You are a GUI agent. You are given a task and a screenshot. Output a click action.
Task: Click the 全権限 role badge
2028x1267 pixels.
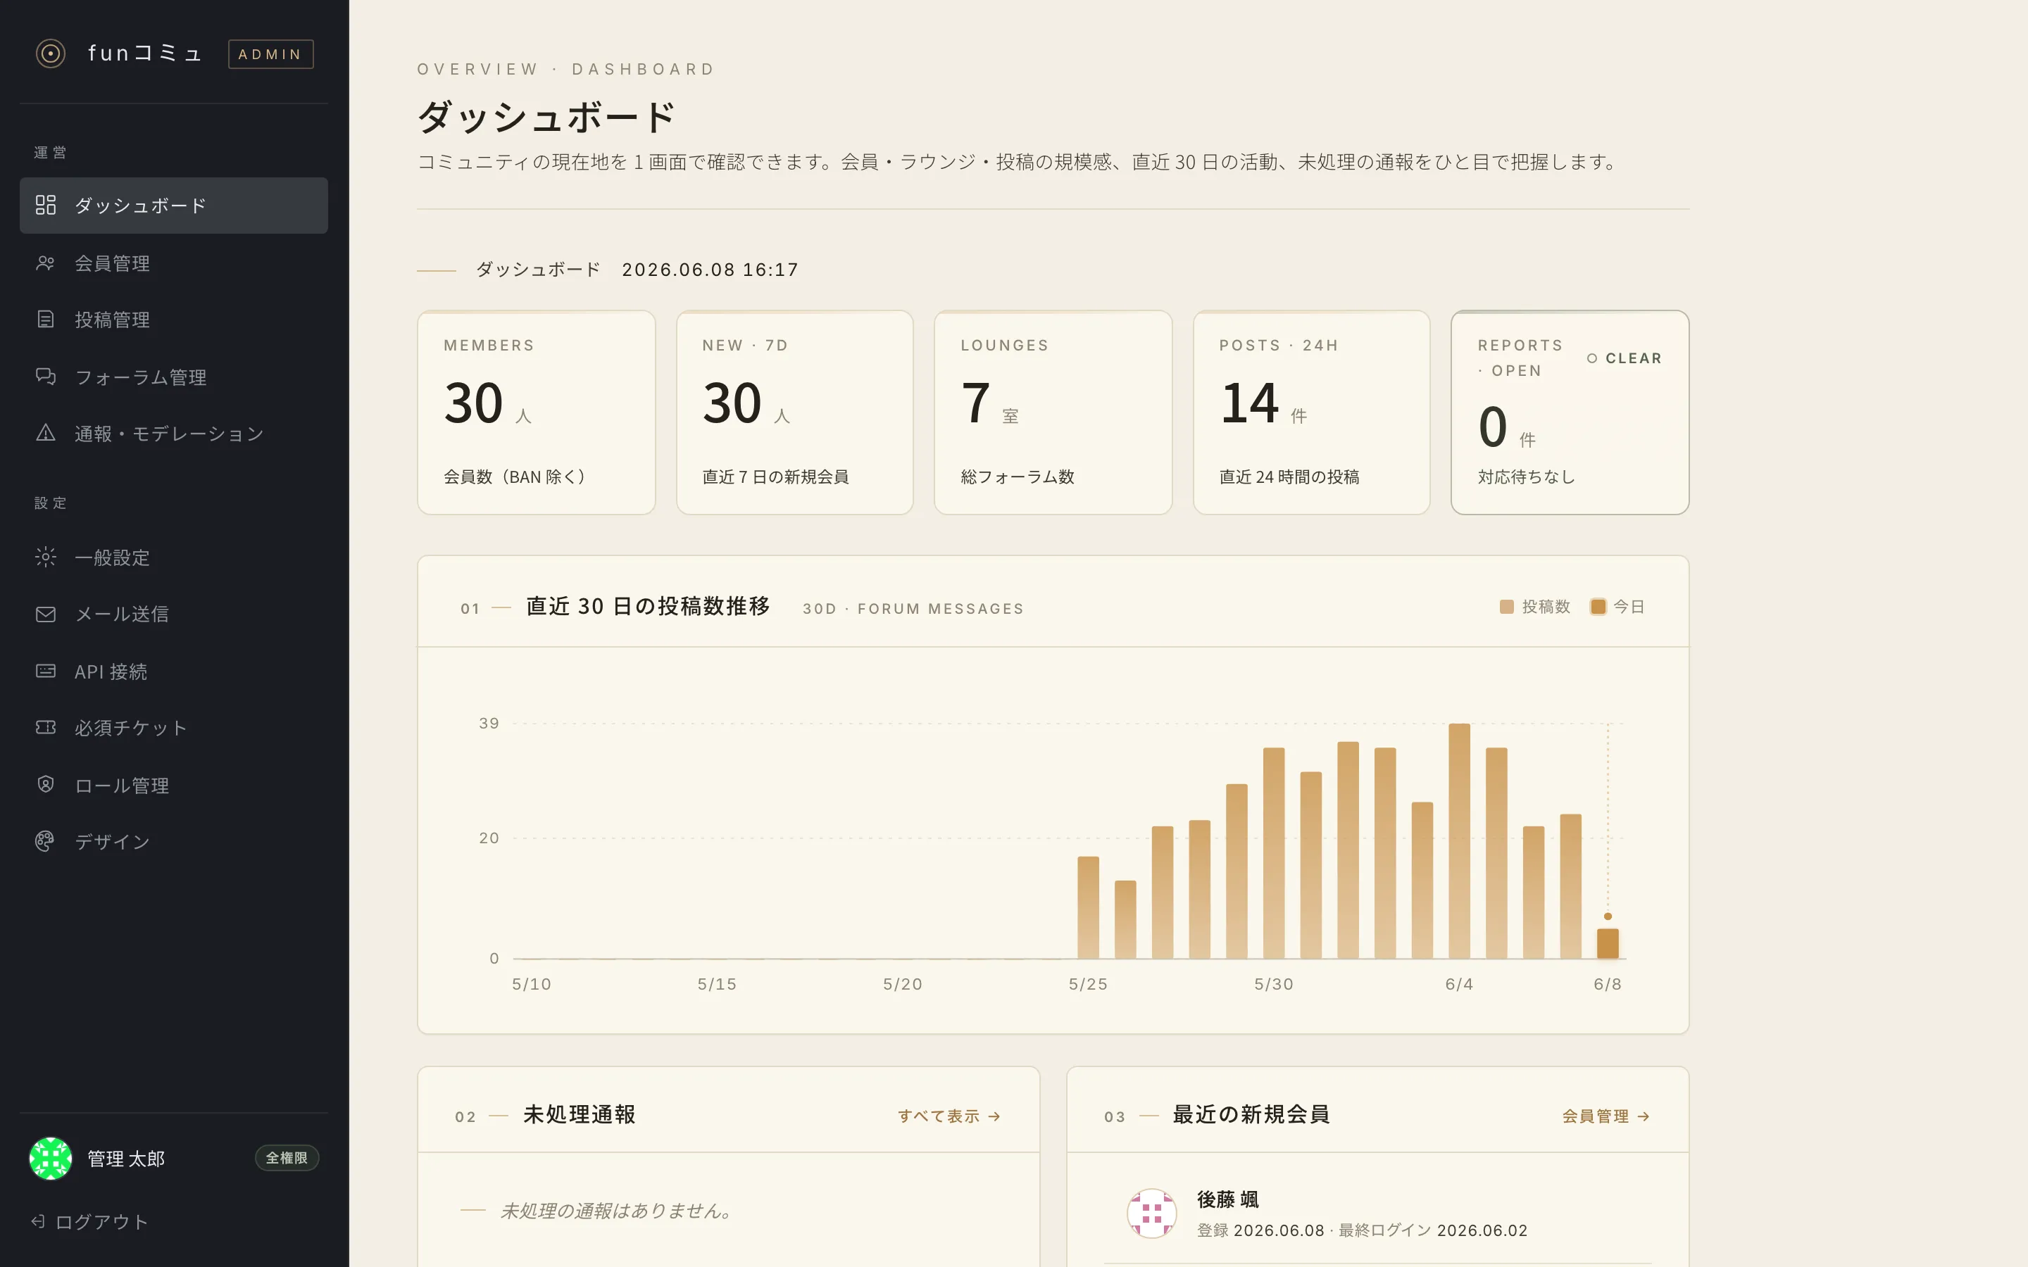(x=287, y=1158)
